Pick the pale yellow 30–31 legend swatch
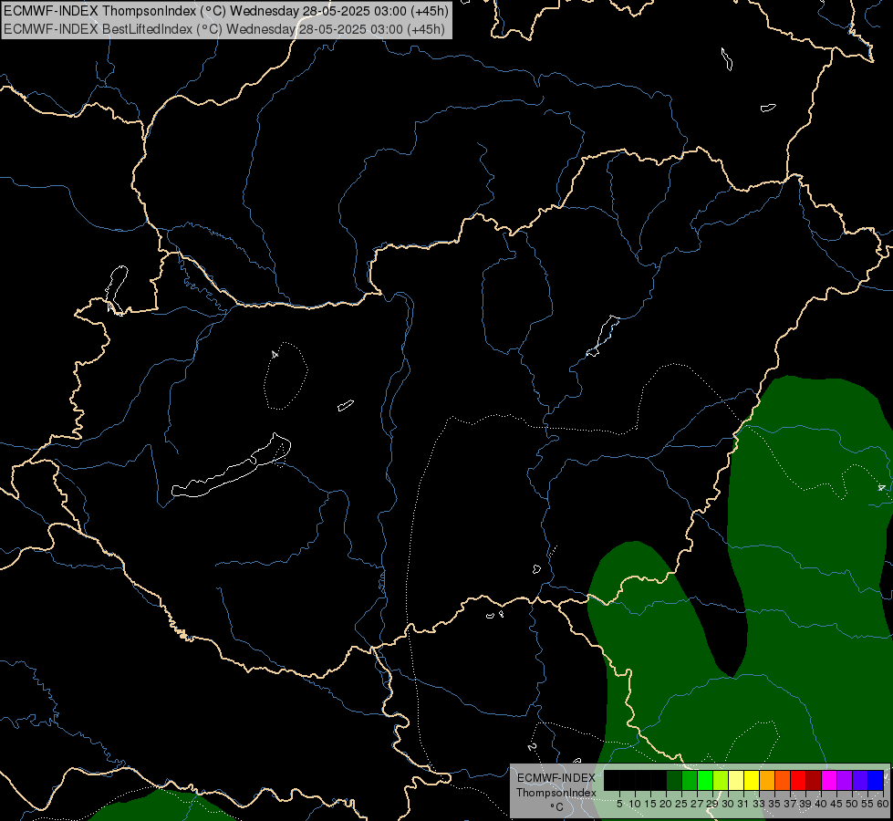Image resolution: width=893 pixels, height=821 pixels. 736,780
